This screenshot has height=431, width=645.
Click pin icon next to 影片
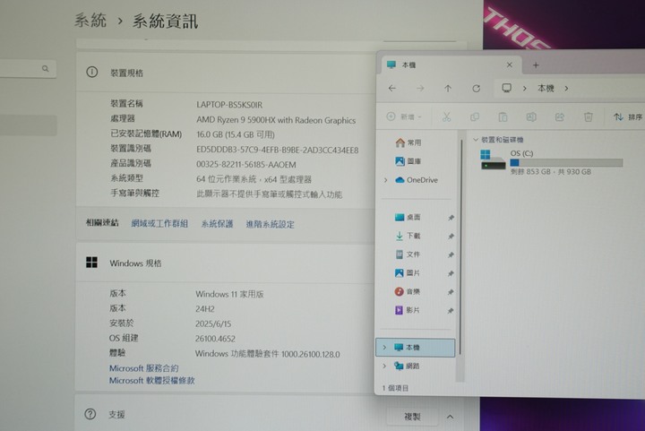(451, 311)
